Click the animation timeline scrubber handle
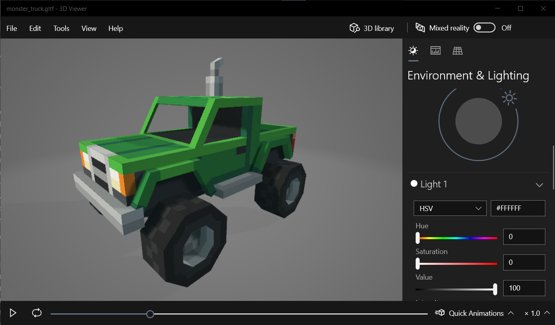This screenshot has height=325, width=555. click(x=150, y=314)
